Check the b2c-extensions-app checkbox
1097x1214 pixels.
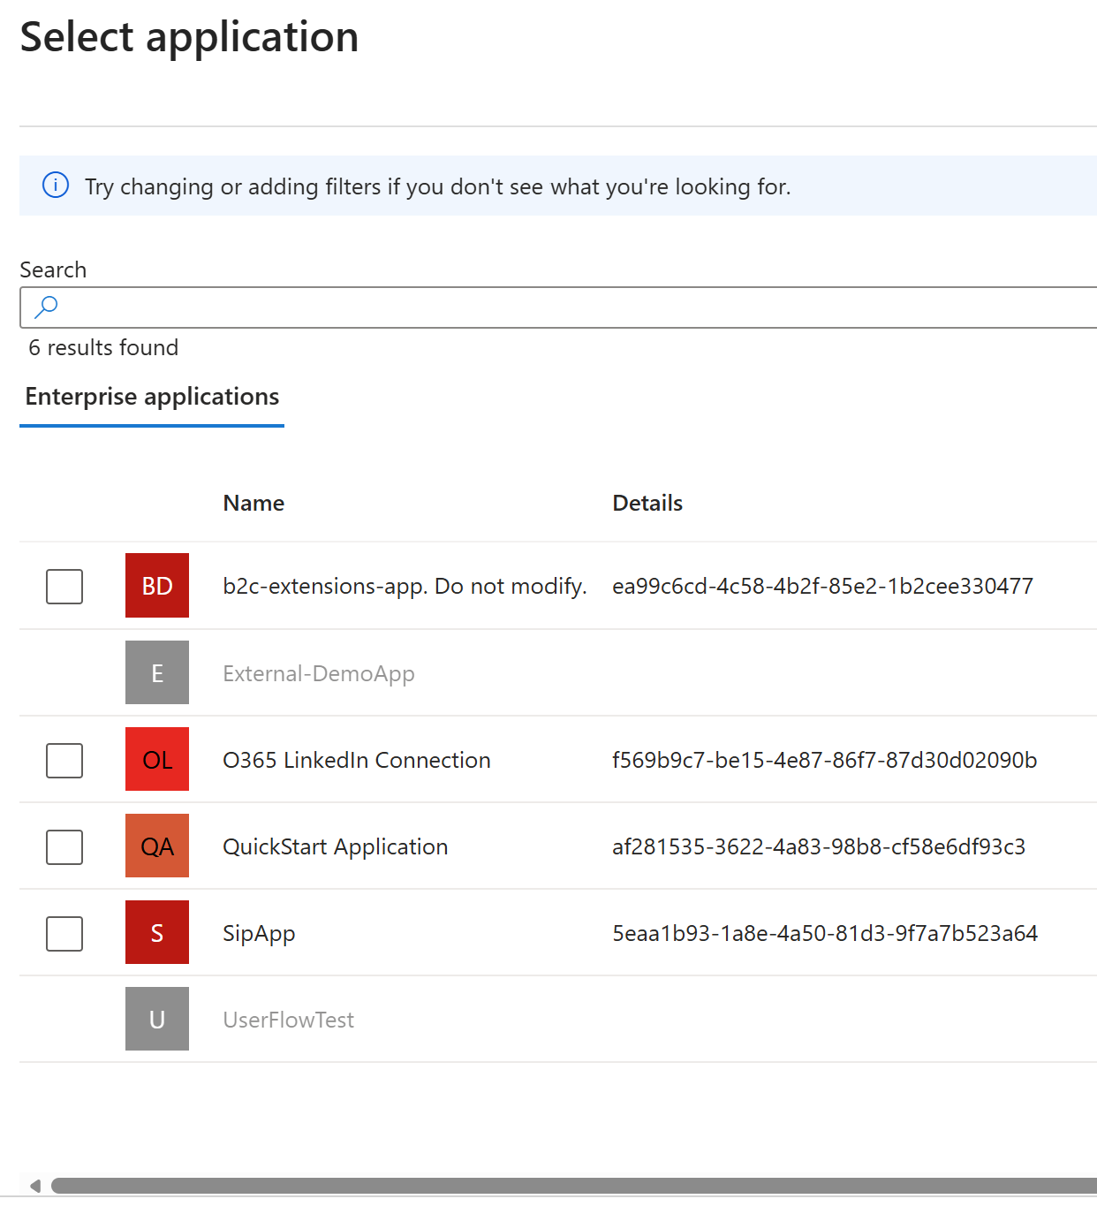(x=64, y=586)
